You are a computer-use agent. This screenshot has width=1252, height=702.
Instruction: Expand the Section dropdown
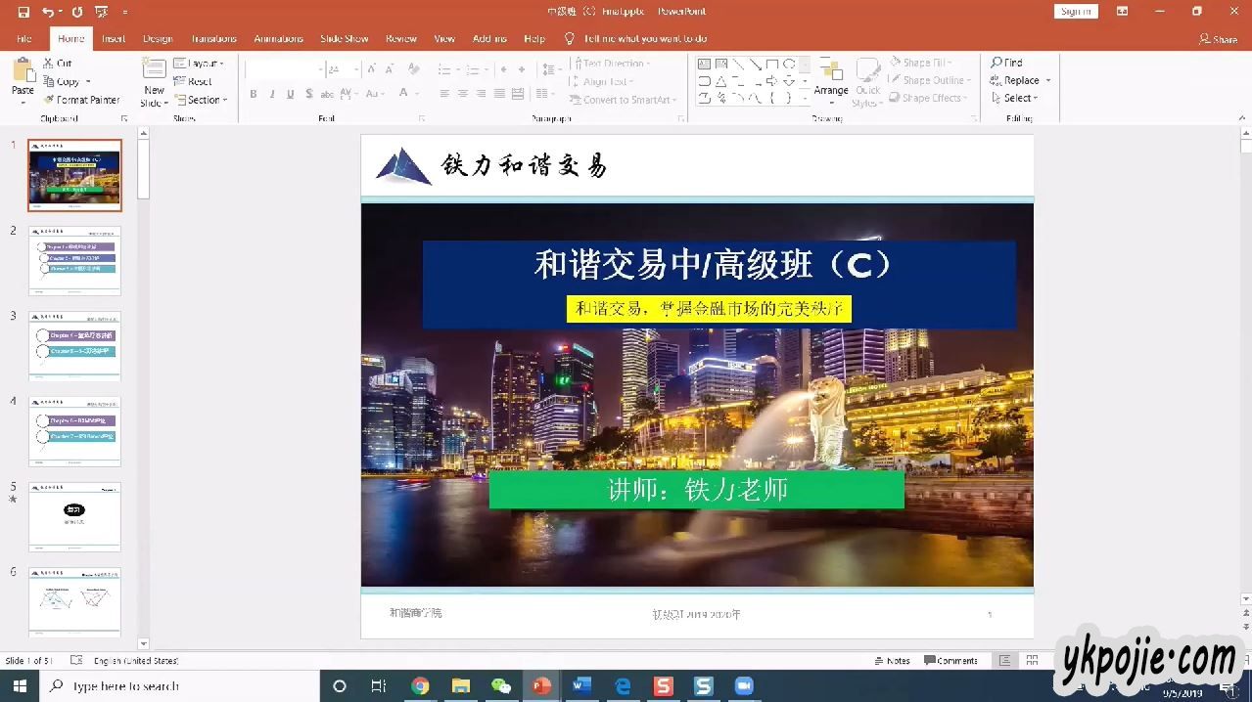pyautogui.click(x=225, y=100)
